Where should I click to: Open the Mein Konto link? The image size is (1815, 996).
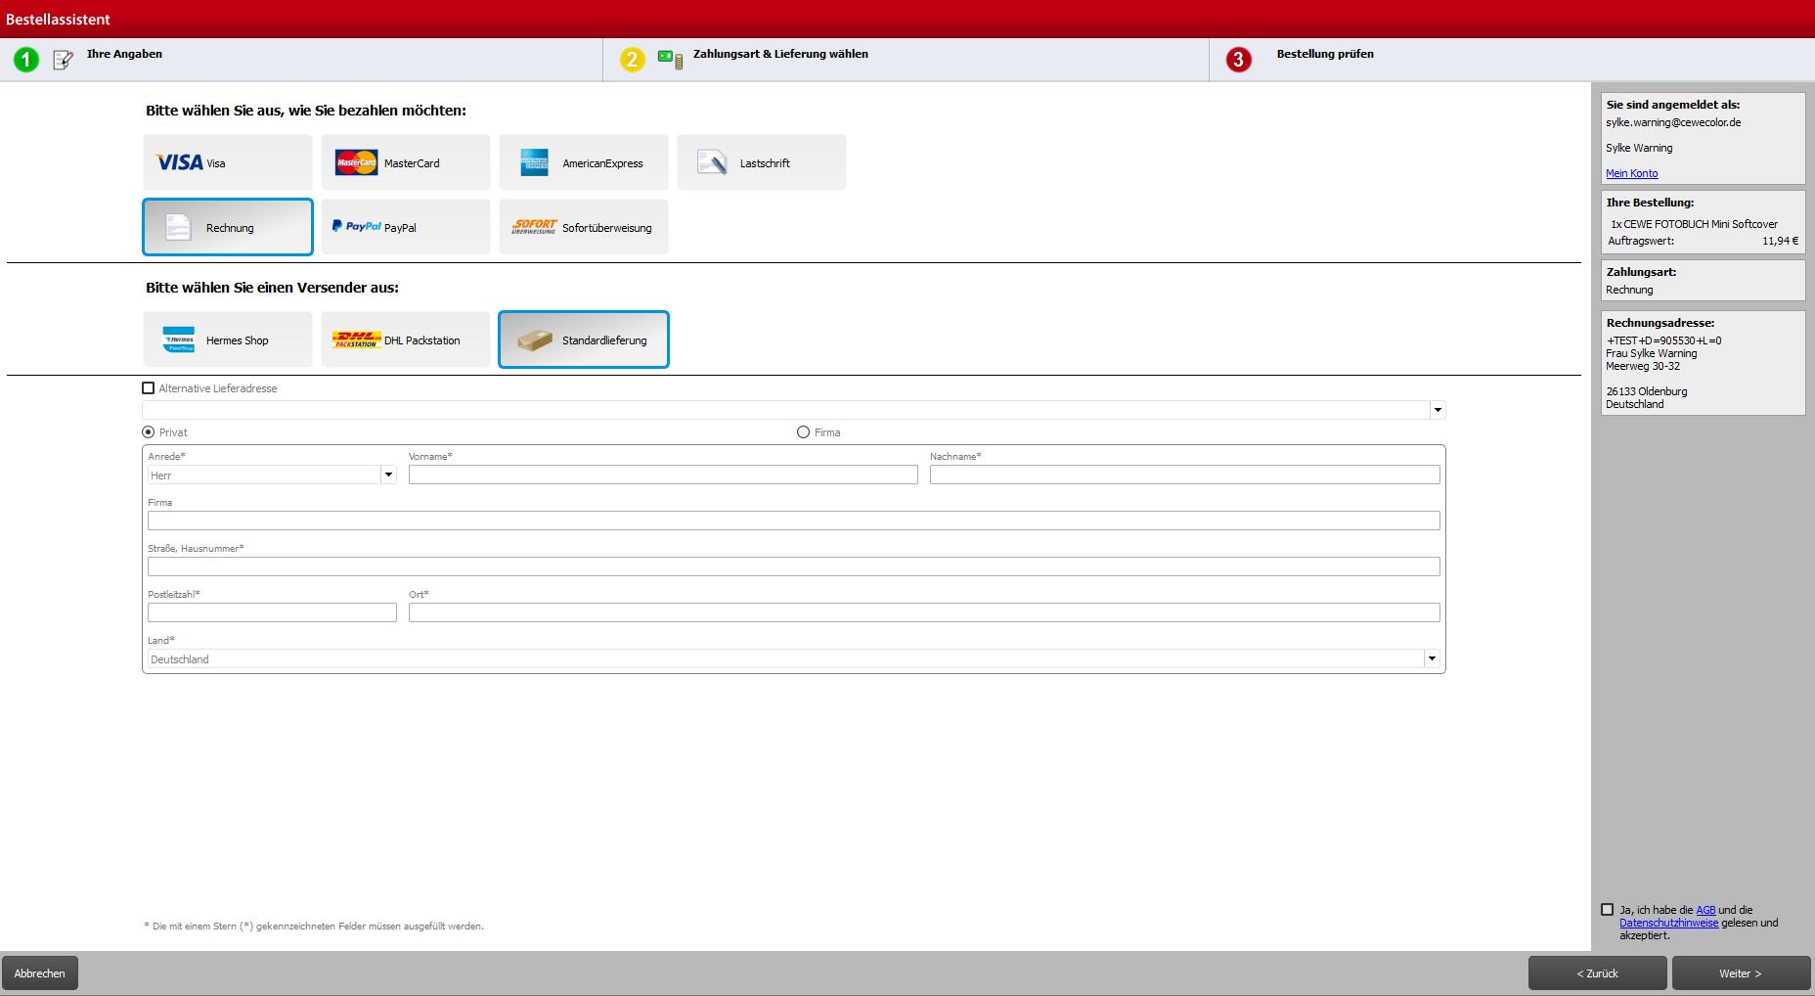1631,173
